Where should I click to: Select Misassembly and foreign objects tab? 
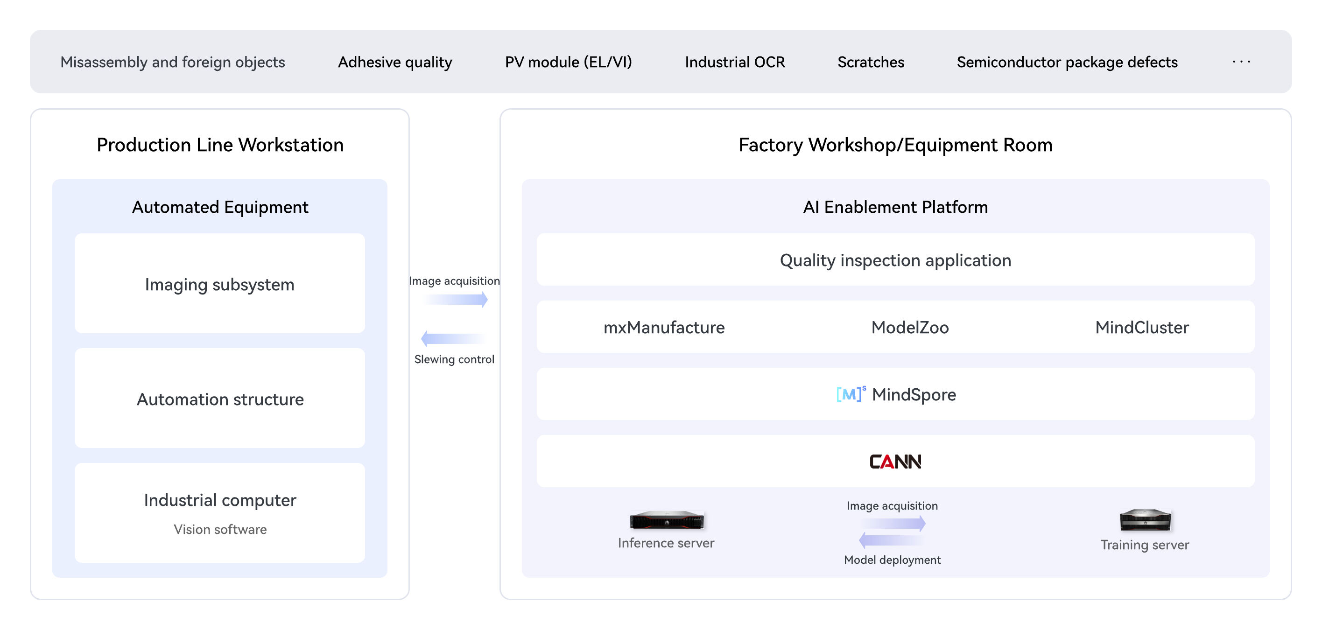pyautogui.click(x=172, y=62)
